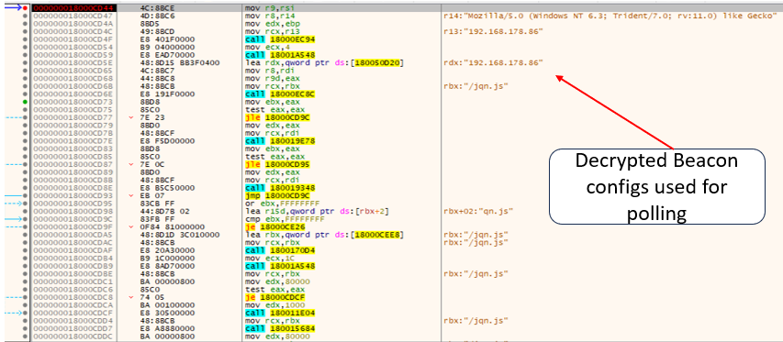Viewport: 783px width, 342px height.
Task: Click rbx:"/jqn.js" comment at address 18000CDD4
Action: tap(475, 321)
